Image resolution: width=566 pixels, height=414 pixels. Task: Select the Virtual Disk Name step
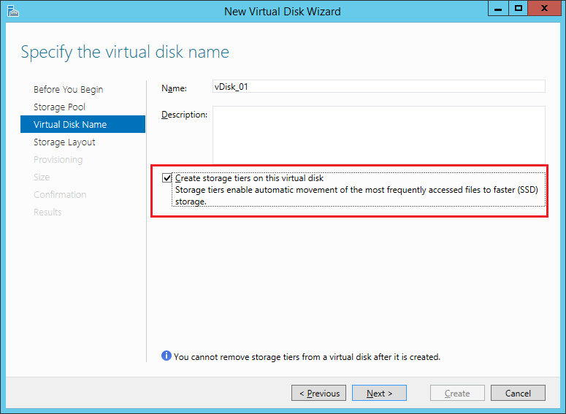83,124
